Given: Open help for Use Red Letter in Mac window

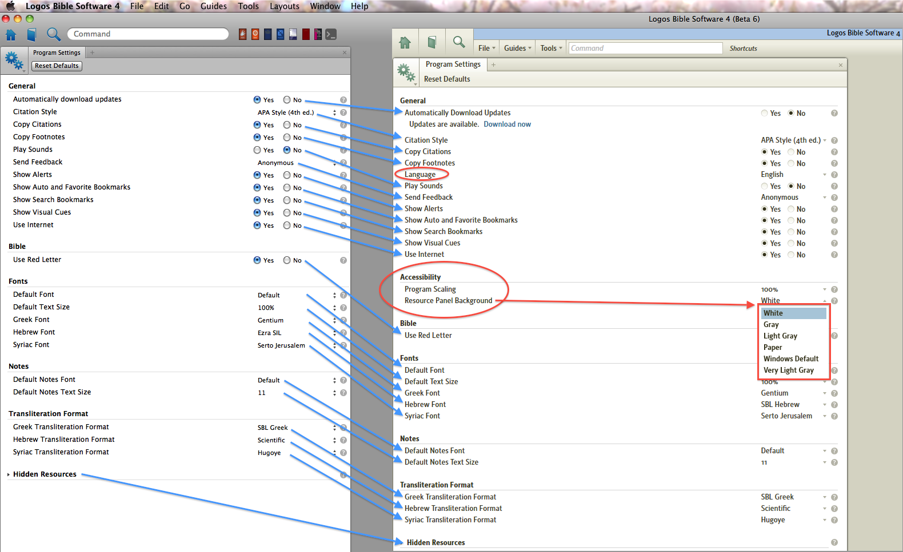Looking at the screenshot, I should (x=343, y=260).
